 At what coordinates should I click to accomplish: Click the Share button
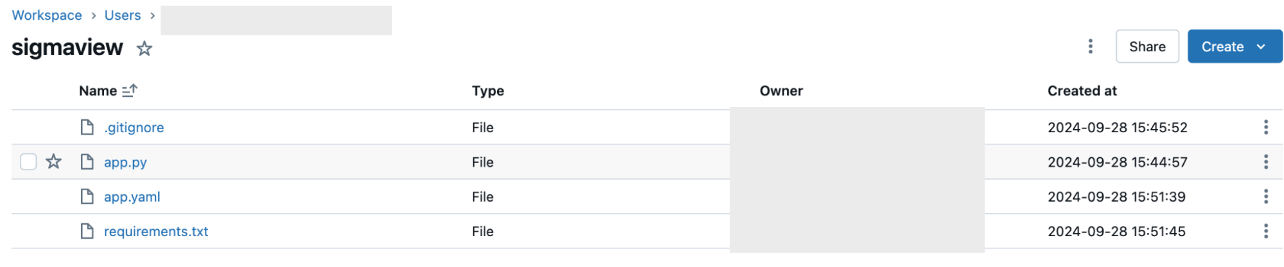[1147, 46]
